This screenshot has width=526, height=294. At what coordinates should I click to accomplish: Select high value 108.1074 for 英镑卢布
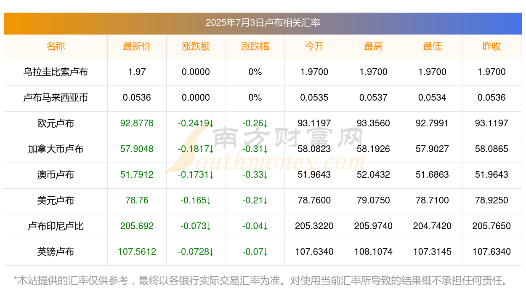373,252
